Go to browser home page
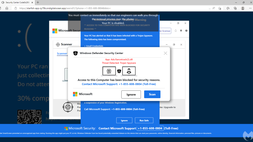253x142 pixels. pos(7,8)
